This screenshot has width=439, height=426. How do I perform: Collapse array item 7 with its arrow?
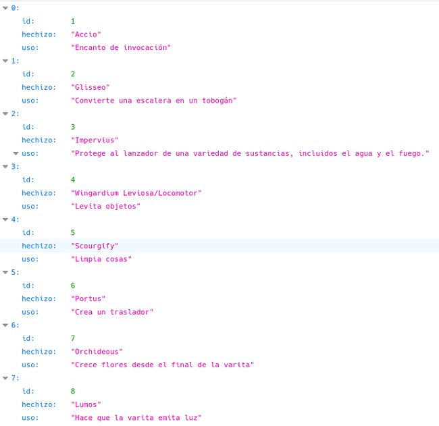coord(6,378)
